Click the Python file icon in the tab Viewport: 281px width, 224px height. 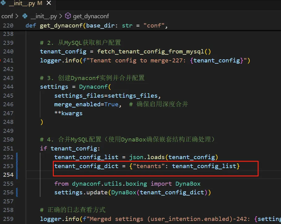[3, 3]
